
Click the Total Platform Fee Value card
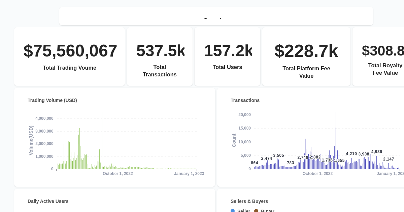pyautogui.click(x=306, y=56)
